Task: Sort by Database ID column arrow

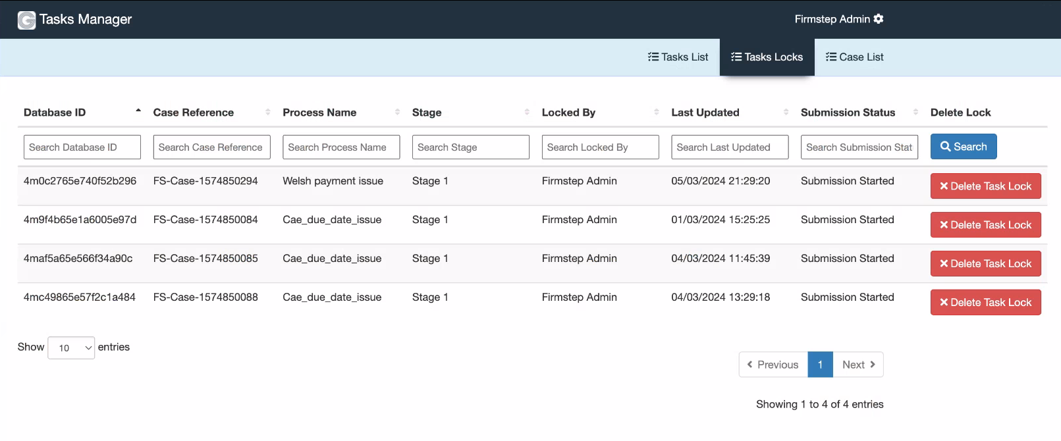Action: tap(138, 112)
